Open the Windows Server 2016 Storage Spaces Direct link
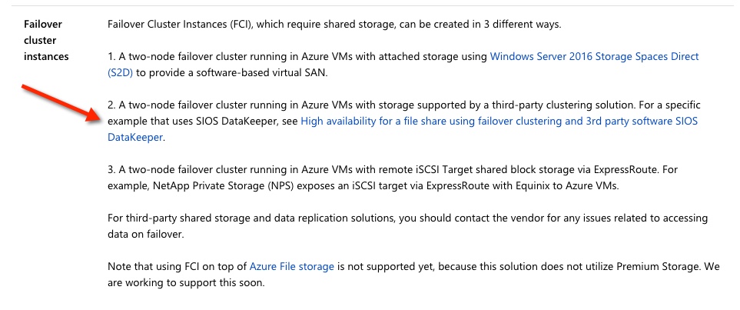Screen dimensions: 740x310 coord(594,57)
